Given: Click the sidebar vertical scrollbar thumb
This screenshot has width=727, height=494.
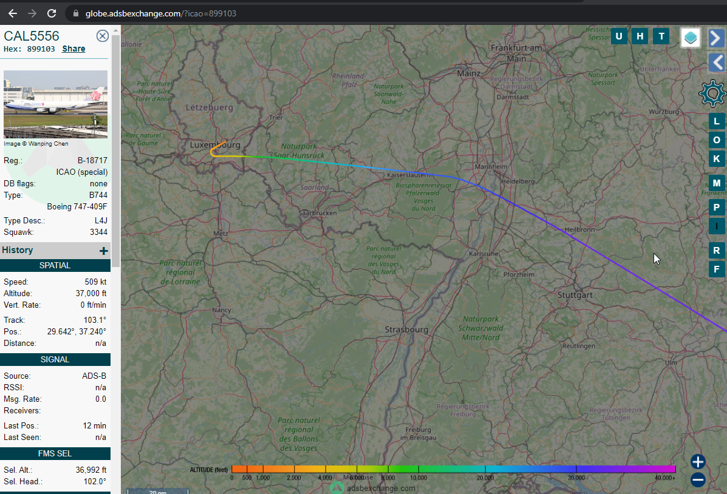Looking at the screenshot, I should [115, 151].
